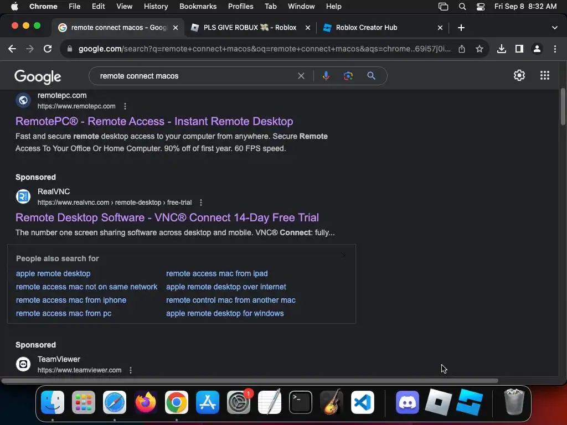Bookmark this page with the star

click(480, 49)
